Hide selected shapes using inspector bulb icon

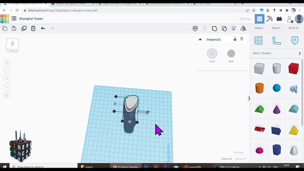(x=242, y=39)
